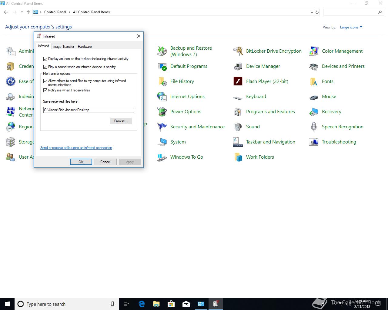Image resolution: width=388 pixels, height=310 pixels.
Task: Open the Ease of Access icon
Action: click(x=11, y=81)
